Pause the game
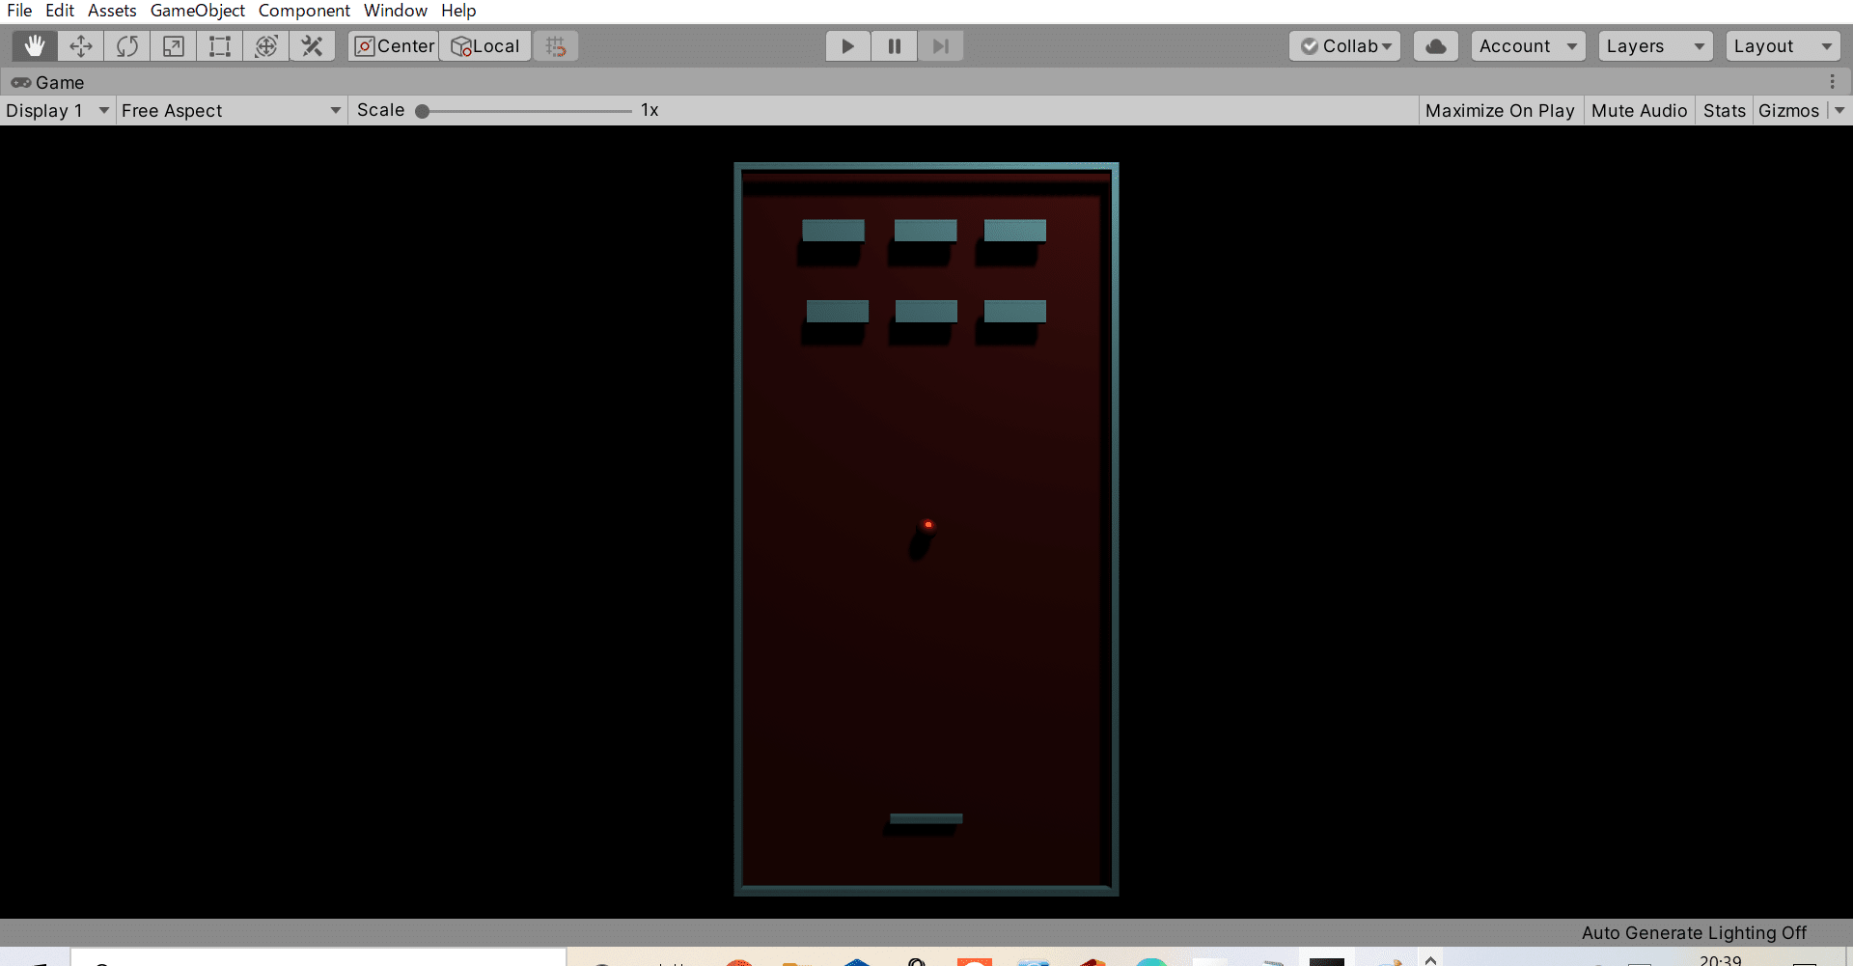 [895, 46]
